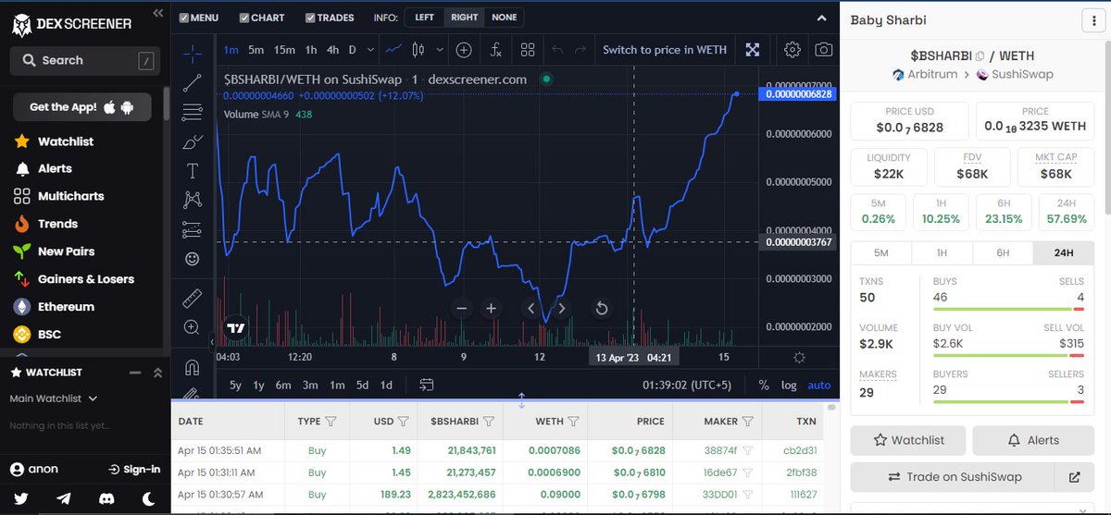
Task: Open the forecasting and measurement tools
Action: pyautogui.click(x=193, y=229)
